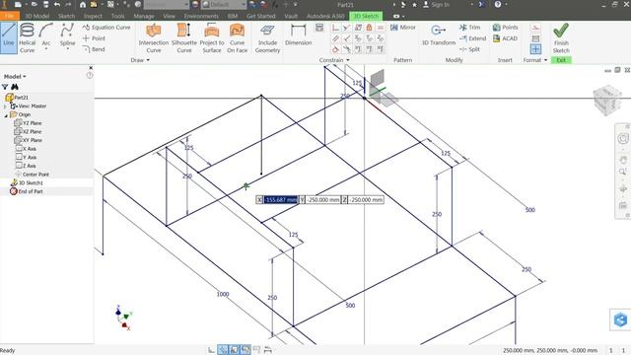Click the Z coordinate input field
Viewport: 631px width, 355px height.
pos(366,199)
